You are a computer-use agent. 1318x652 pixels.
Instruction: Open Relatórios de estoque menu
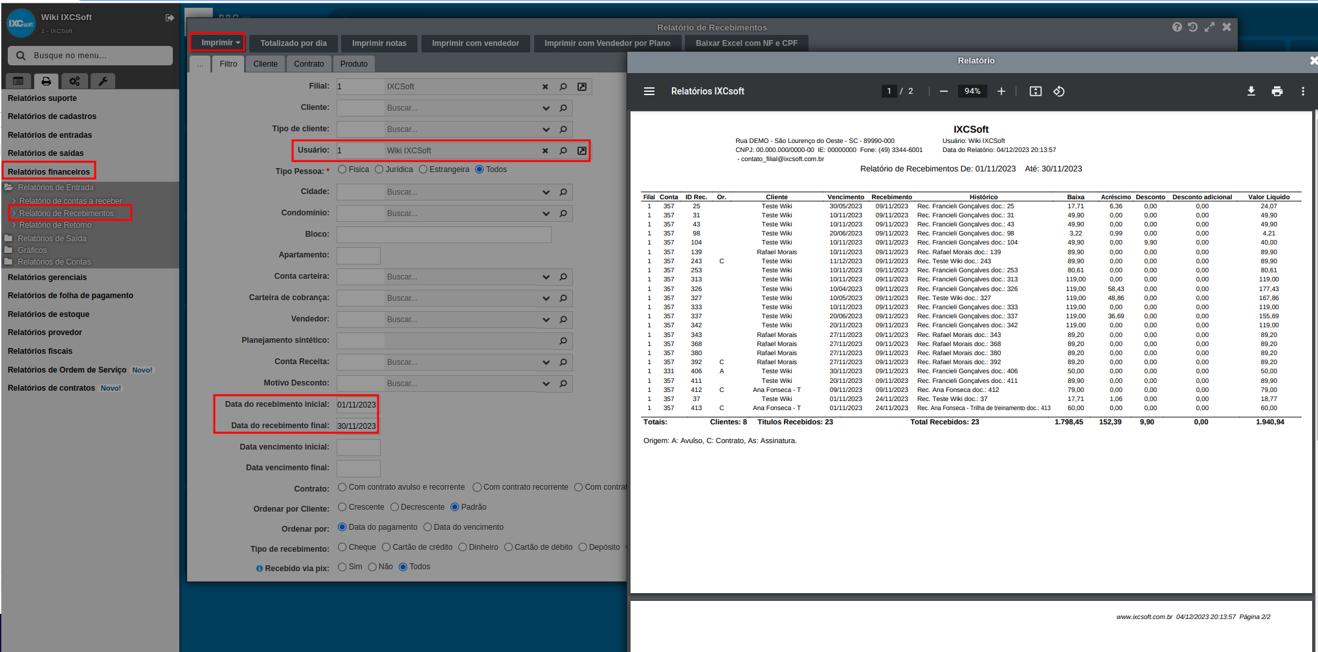click(49, 314)
